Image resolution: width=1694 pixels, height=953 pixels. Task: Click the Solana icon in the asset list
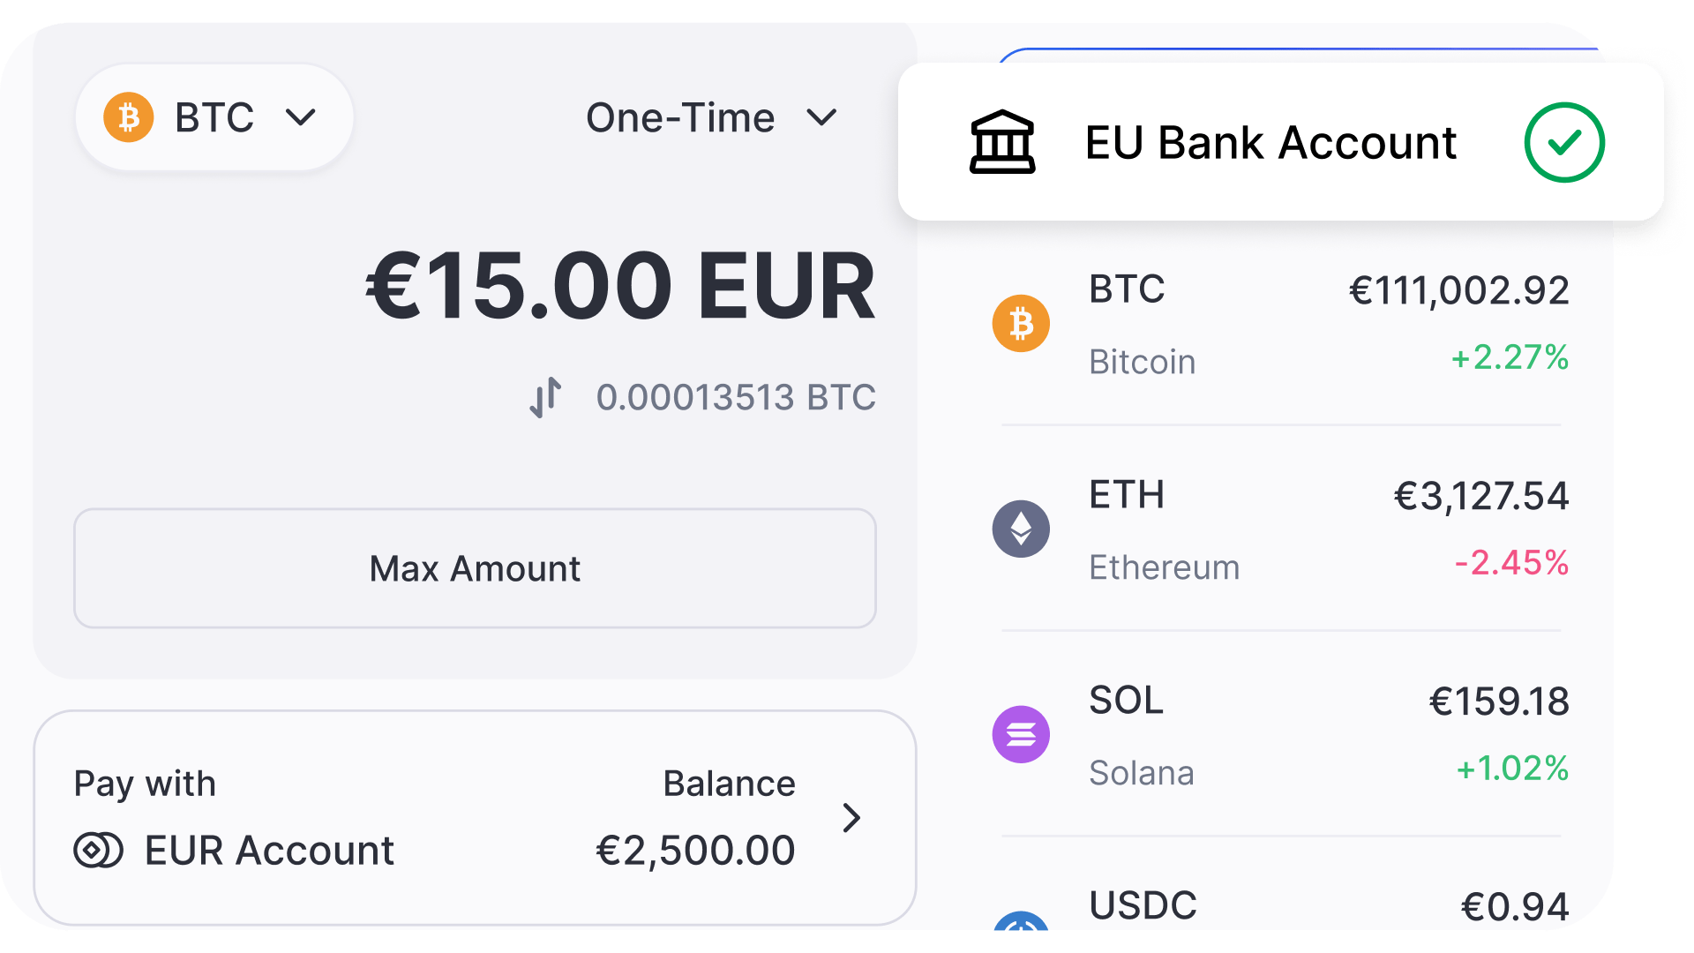pos(1021,734)
